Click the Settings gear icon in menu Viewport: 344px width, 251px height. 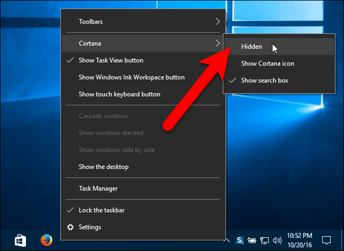tap(70, 227)
